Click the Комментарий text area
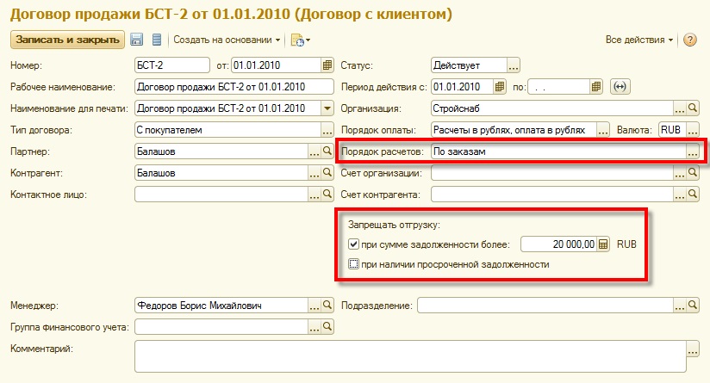This screenshot has height=383, width=710. click(410, 356)
